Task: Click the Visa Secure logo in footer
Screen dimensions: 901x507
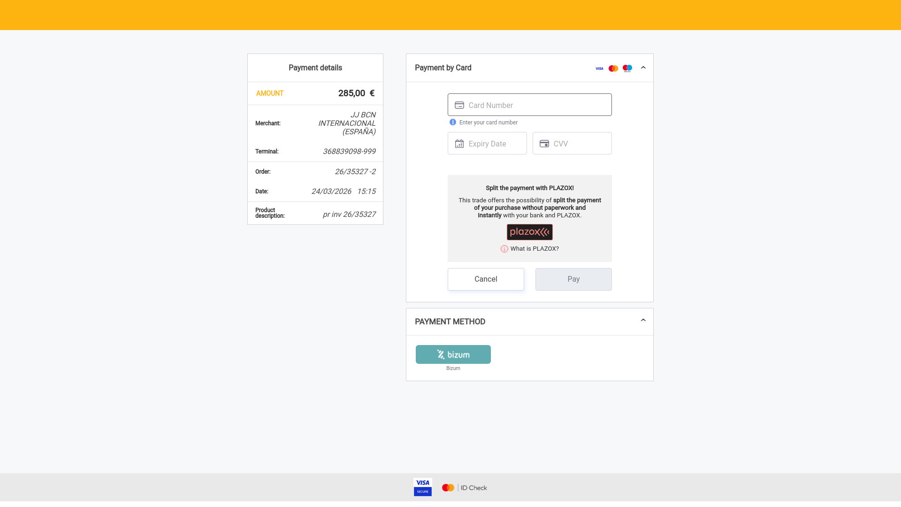Action: 423,487
